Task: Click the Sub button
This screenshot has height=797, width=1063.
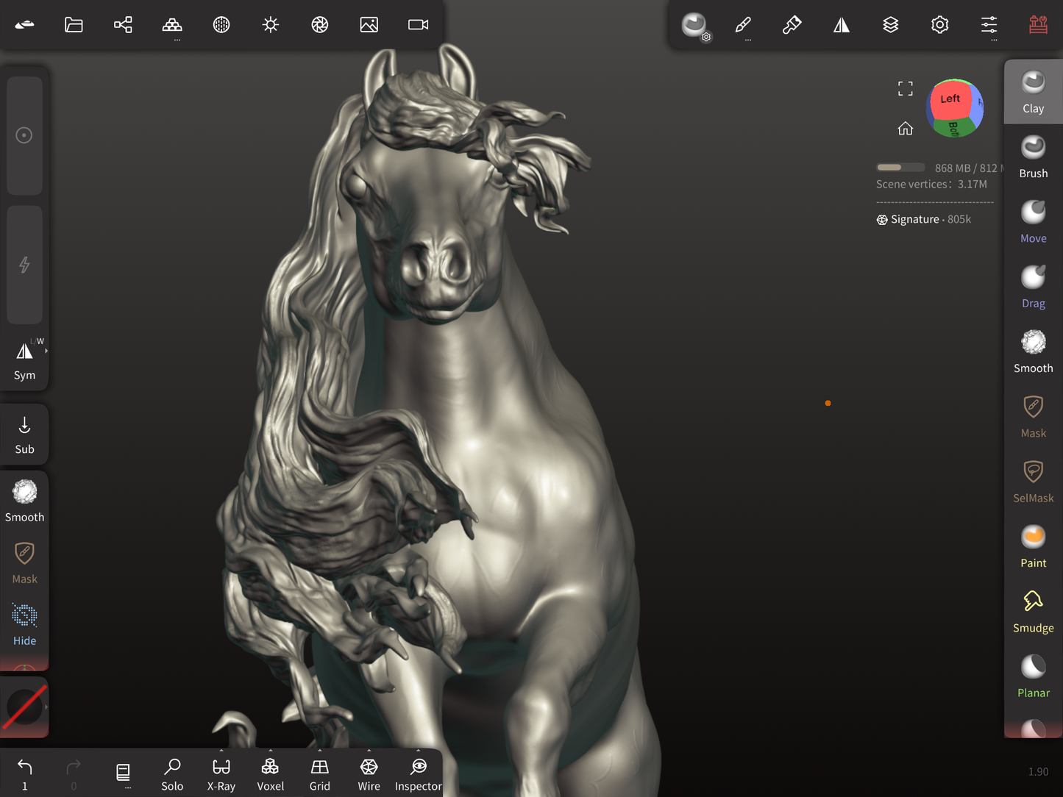Action: [24, 435]
